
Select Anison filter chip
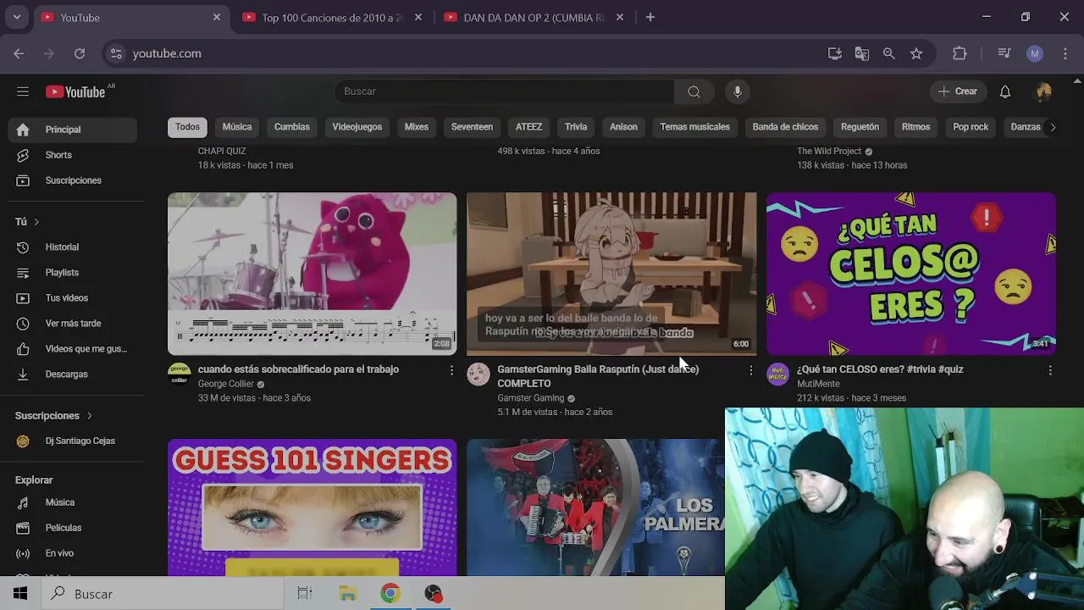coord(623,127)
